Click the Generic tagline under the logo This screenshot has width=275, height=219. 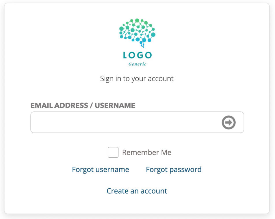137,64
